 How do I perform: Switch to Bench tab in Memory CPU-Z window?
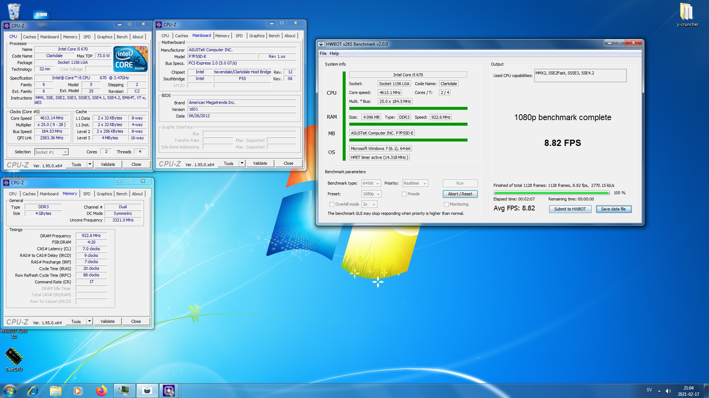point(121,194)
